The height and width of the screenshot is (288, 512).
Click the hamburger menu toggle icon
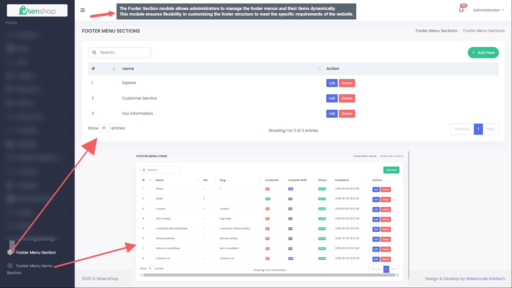82,10
